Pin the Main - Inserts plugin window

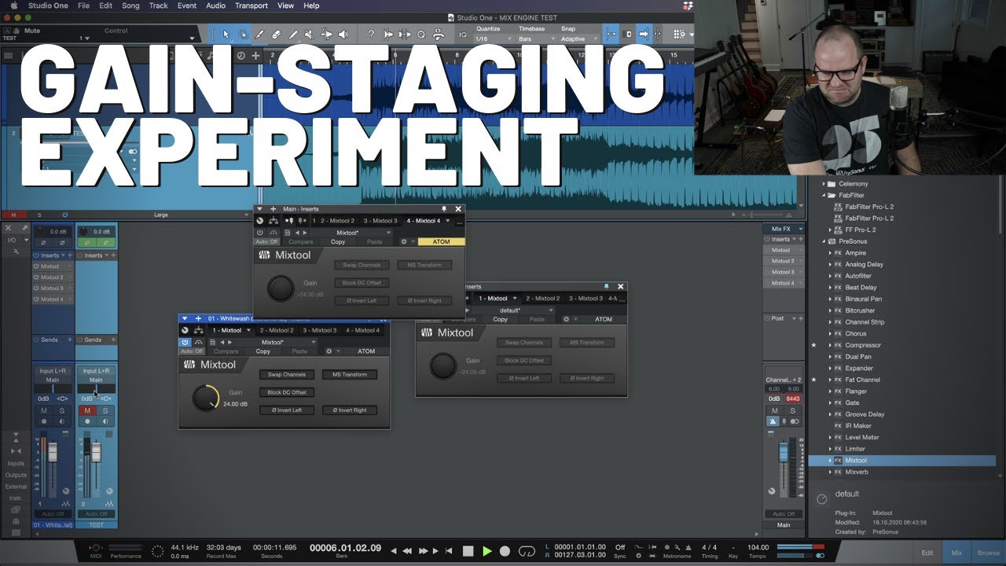(x=444, y=209)
